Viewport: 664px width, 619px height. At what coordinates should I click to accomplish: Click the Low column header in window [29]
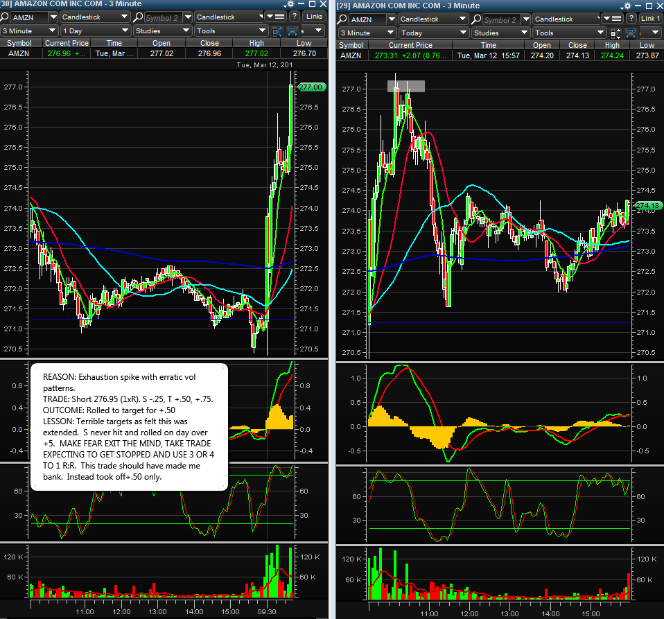pos(647,45)
